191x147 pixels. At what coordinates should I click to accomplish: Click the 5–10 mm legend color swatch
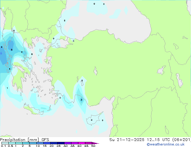[x=33, y=143]
